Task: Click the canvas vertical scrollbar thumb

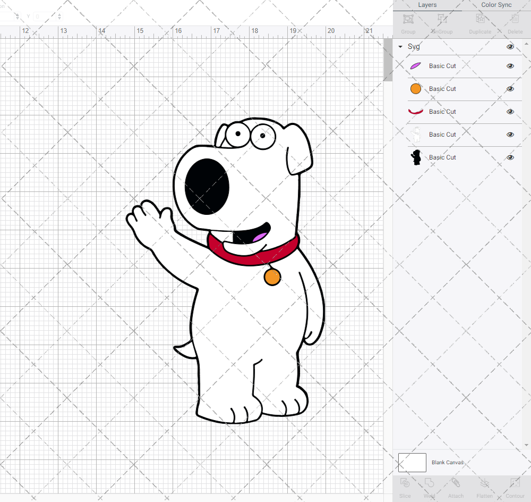Action: pyautogui.click(x=388, y=60)
